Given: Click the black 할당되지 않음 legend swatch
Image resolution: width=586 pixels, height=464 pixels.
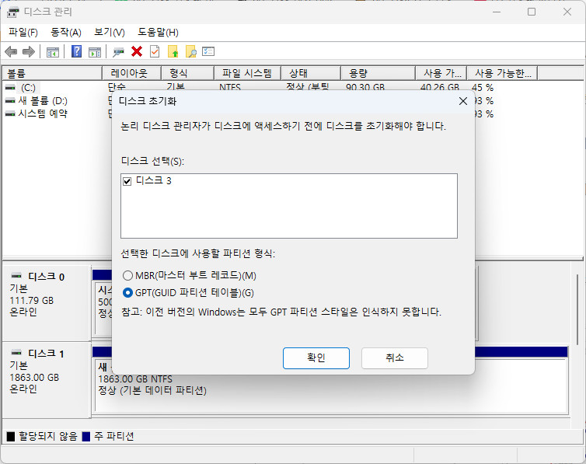Looking at the screenshot, I should (11, 436).
